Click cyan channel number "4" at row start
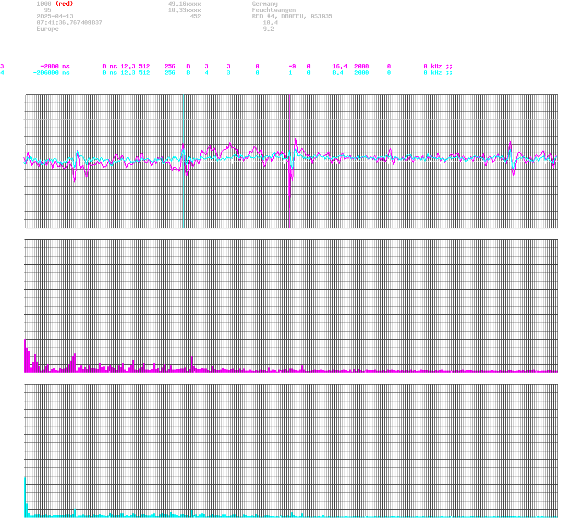This screenshot has height=529, width=571. [2, 72]
